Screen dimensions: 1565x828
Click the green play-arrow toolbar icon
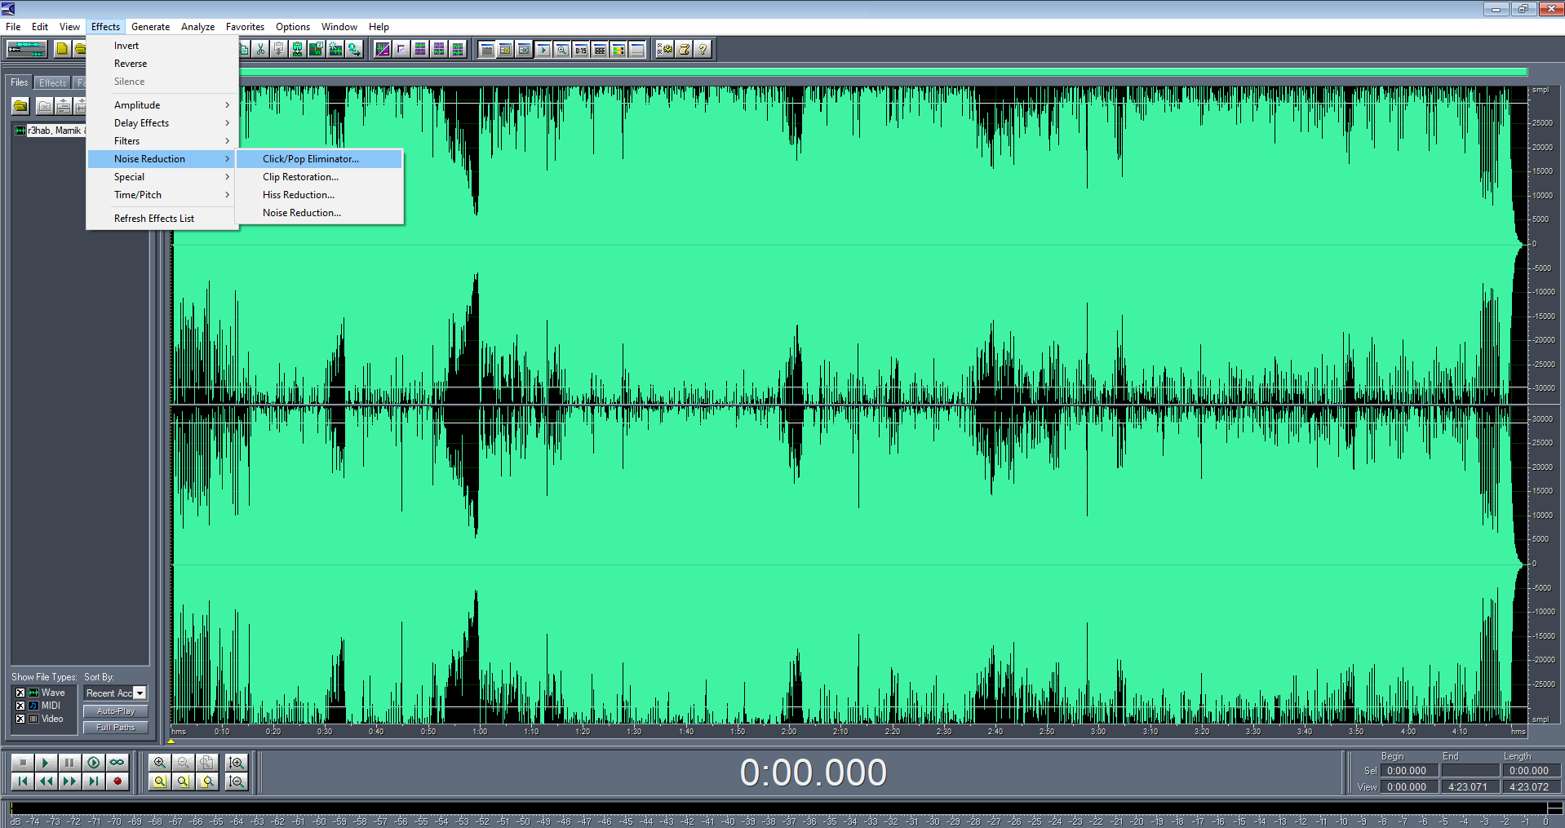[543, 49]
